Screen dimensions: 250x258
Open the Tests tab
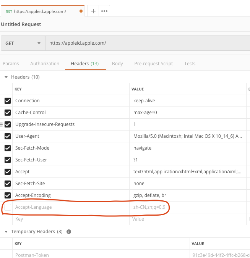(190, 63)
